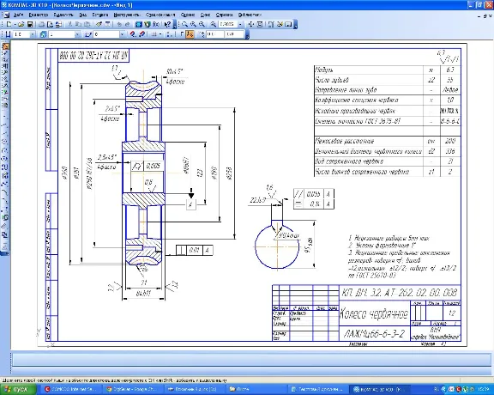Click the Open file folder icon
The image size is (494, 395).
[21, 24]
